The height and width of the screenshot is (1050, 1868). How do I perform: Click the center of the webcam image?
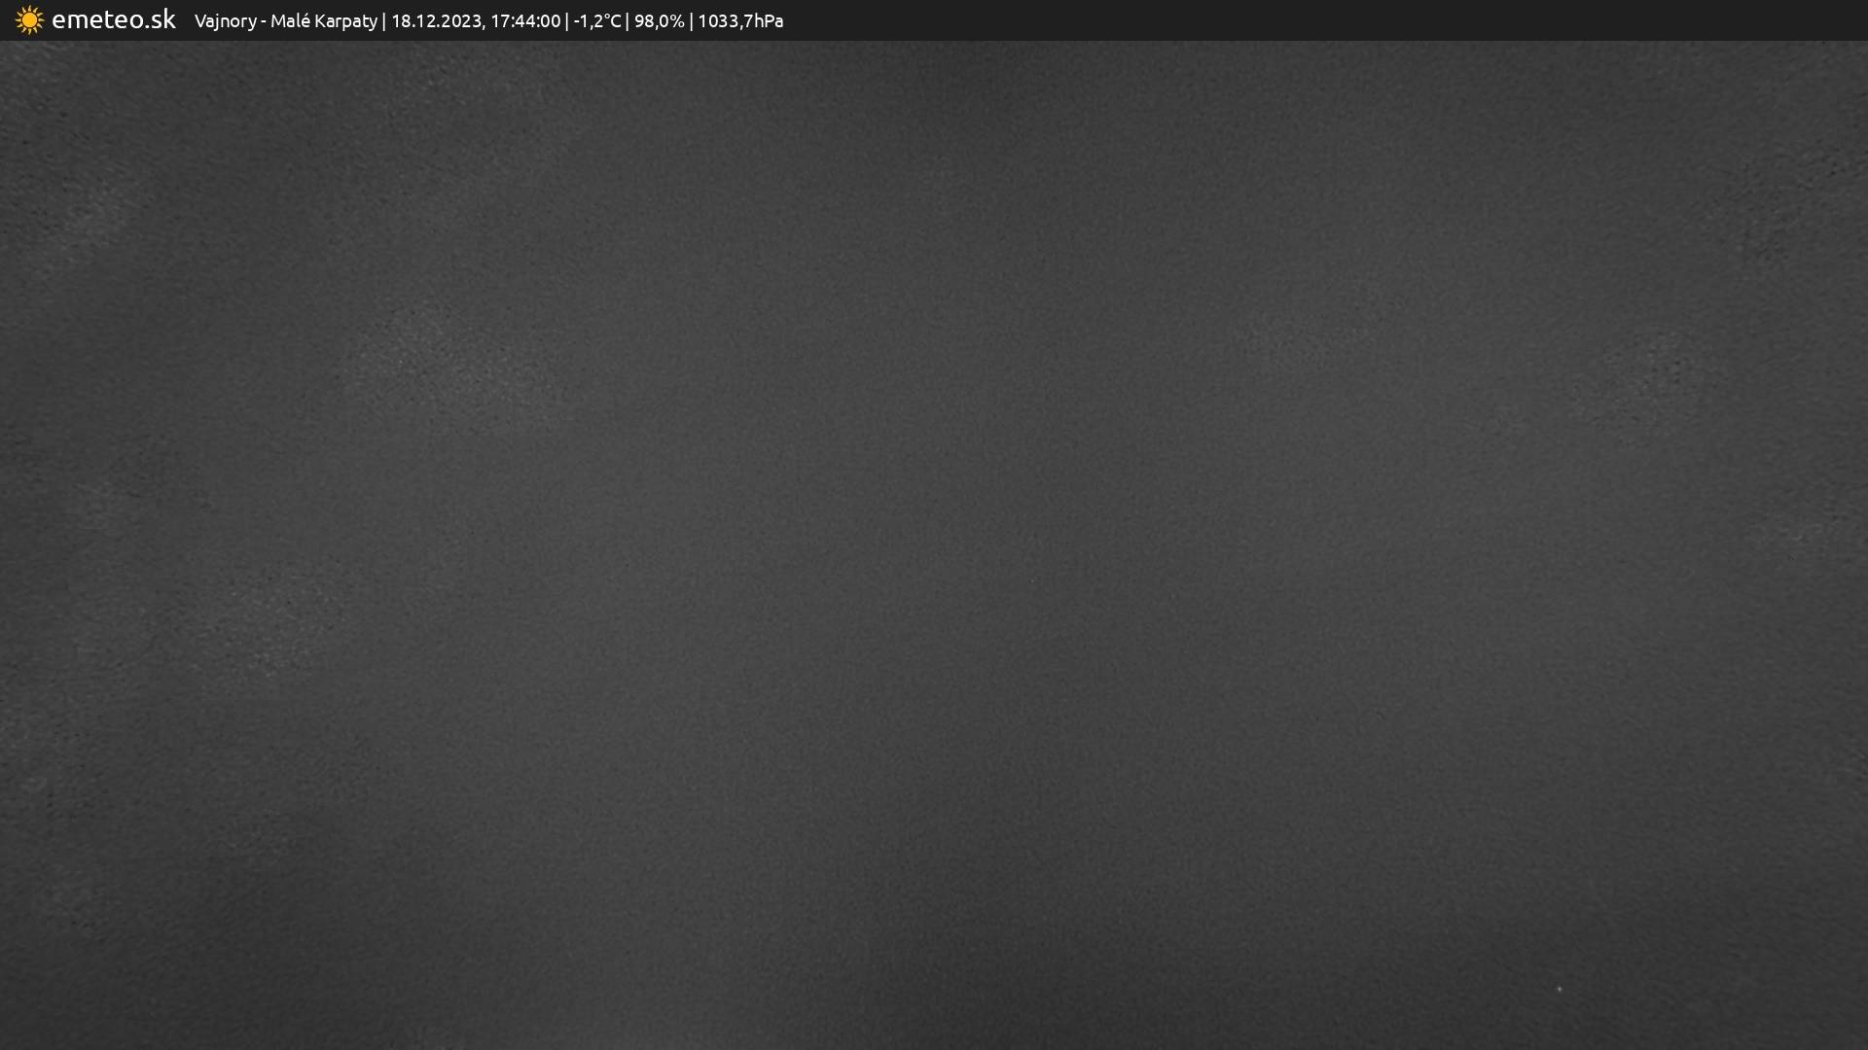click(x=934, y=544)
